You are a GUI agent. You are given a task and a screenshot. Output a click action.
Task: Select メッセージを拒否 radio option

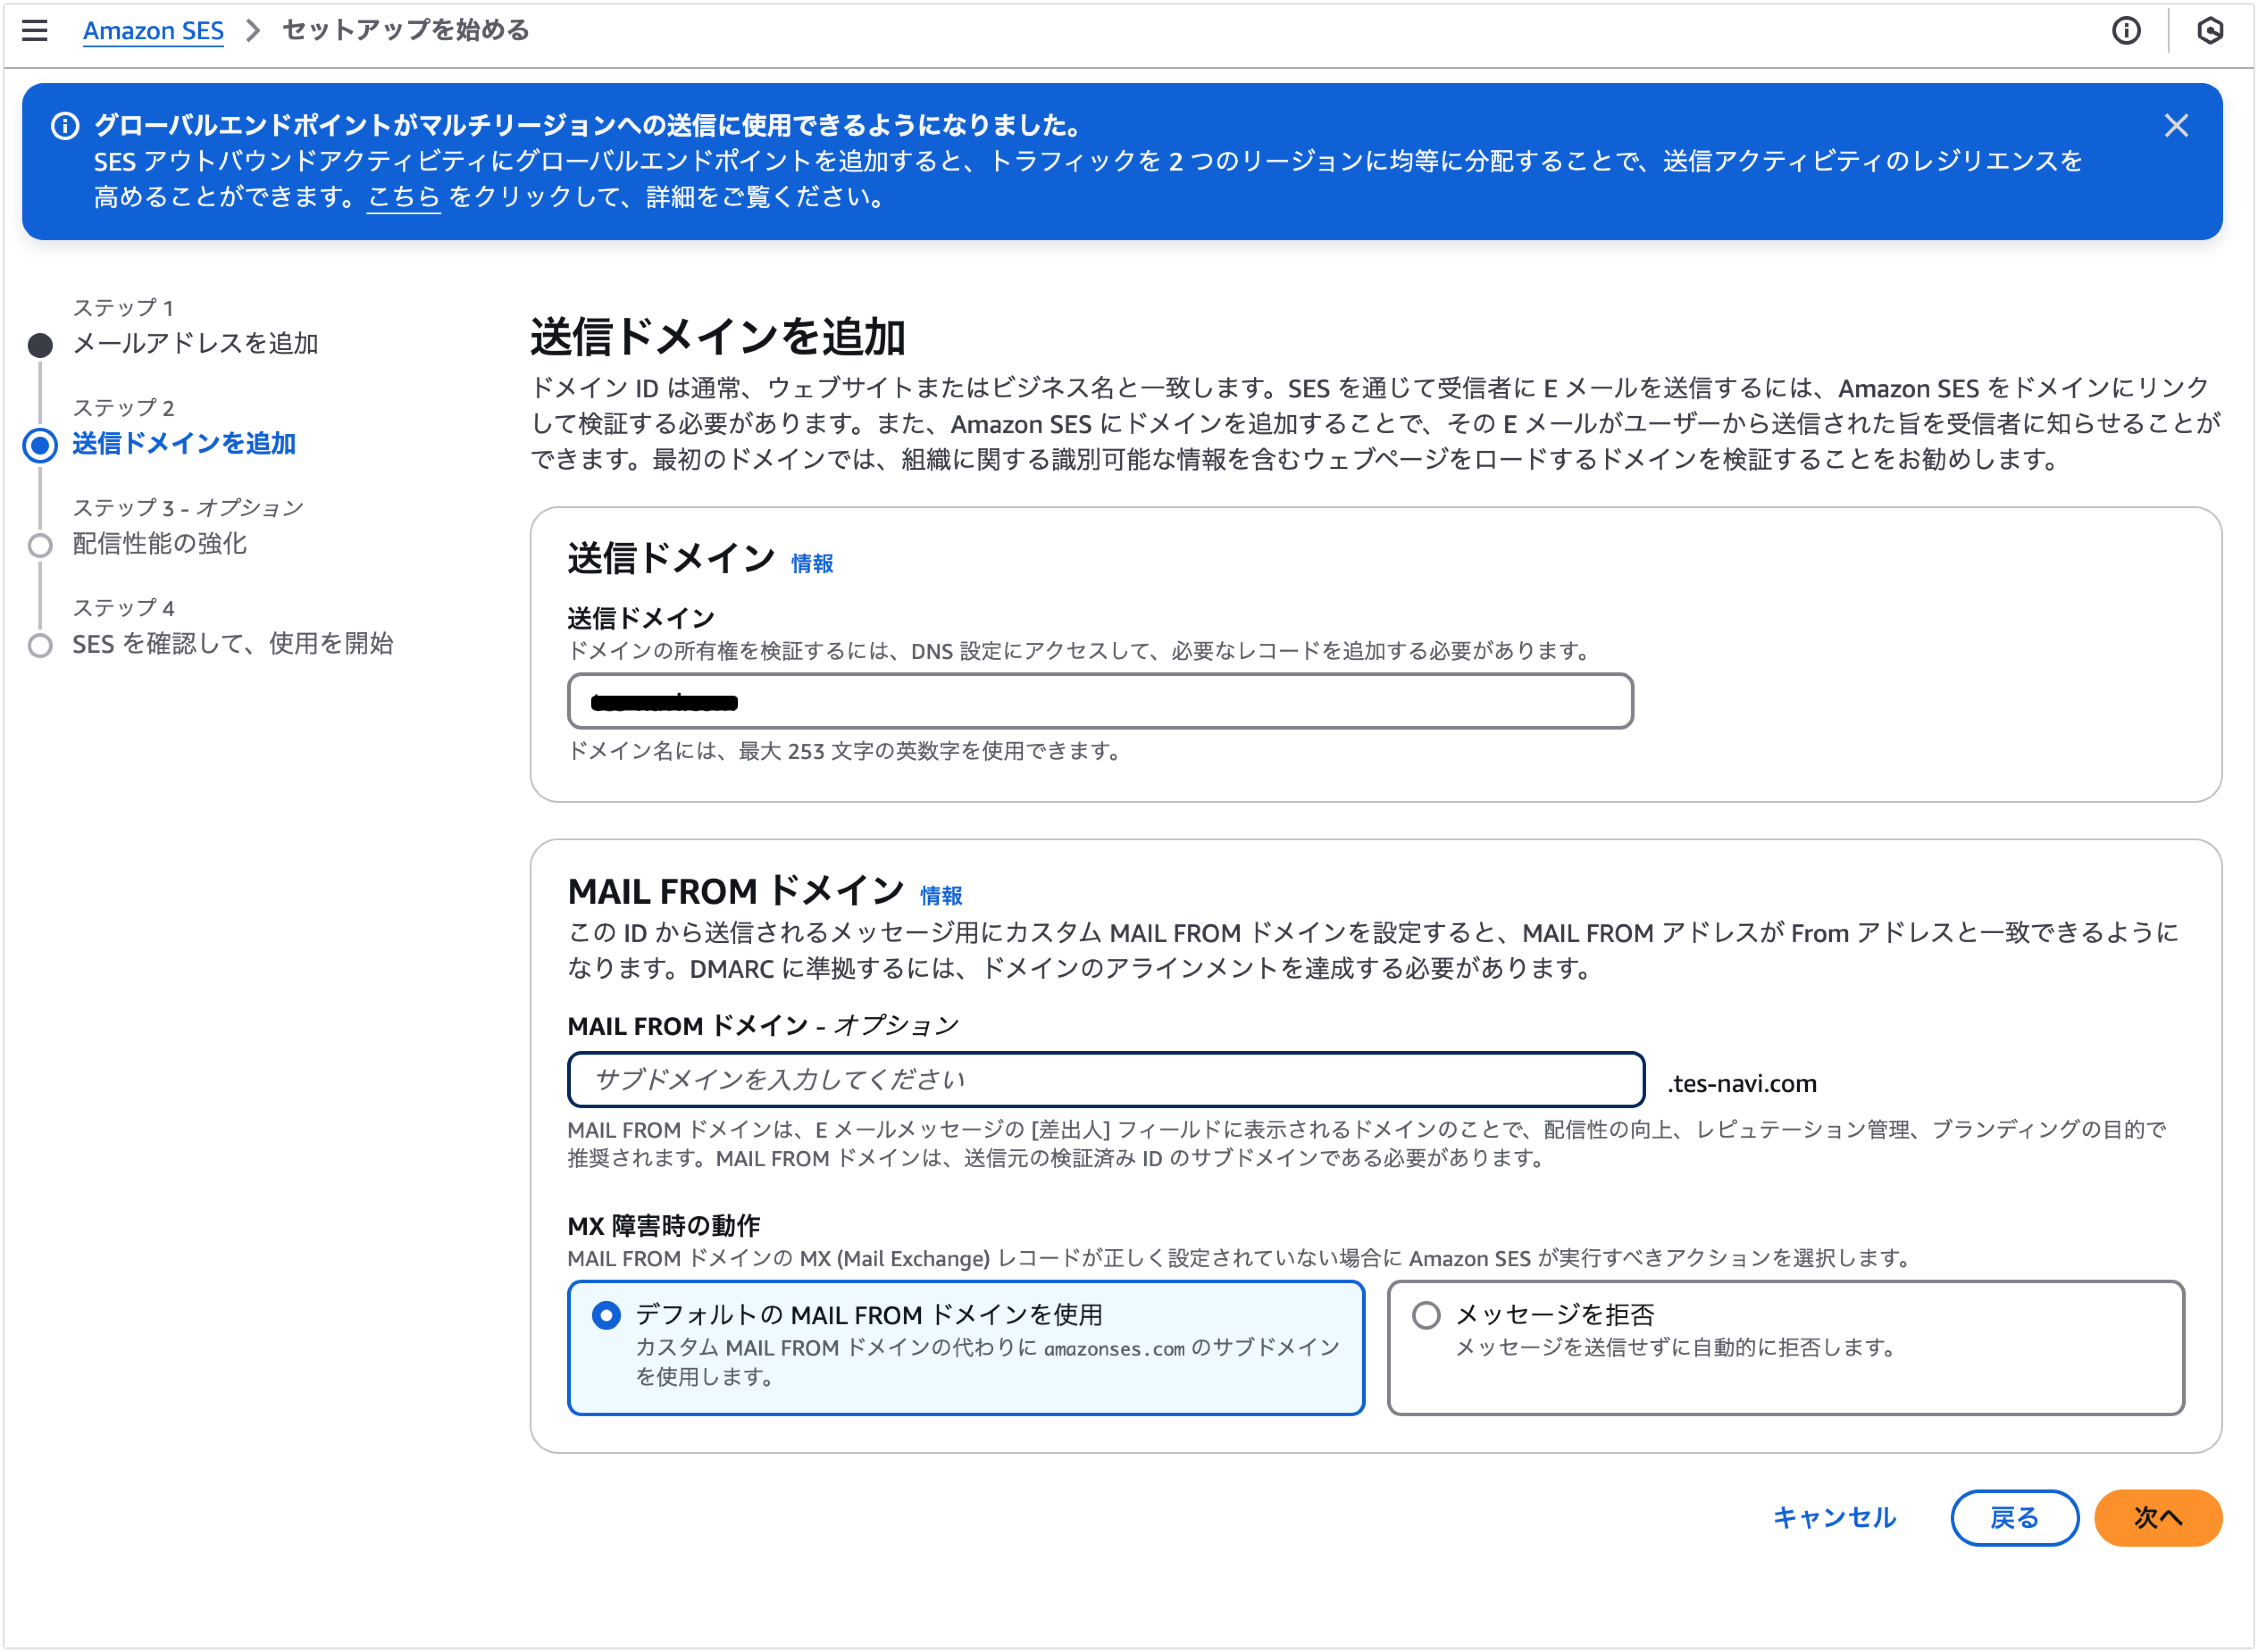tap(1426, 1315)
